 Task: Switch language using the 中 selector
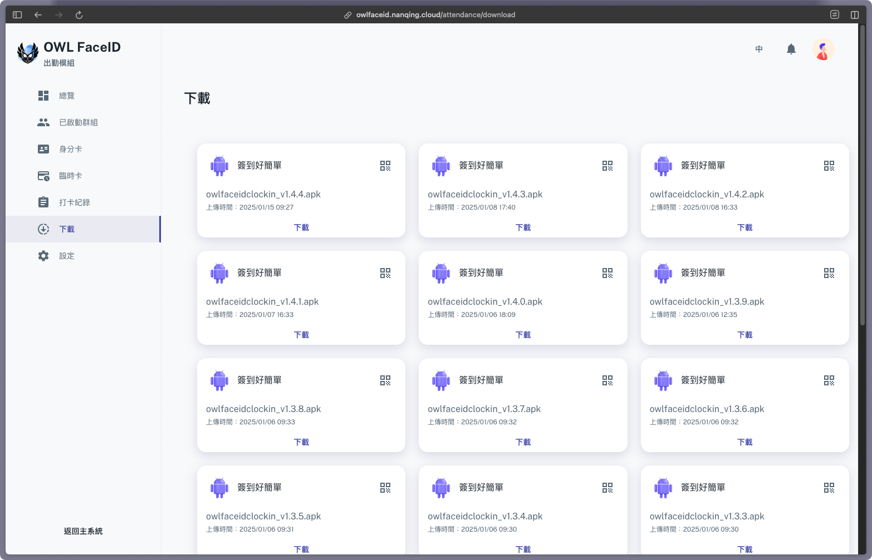click(x=758, y=49)
